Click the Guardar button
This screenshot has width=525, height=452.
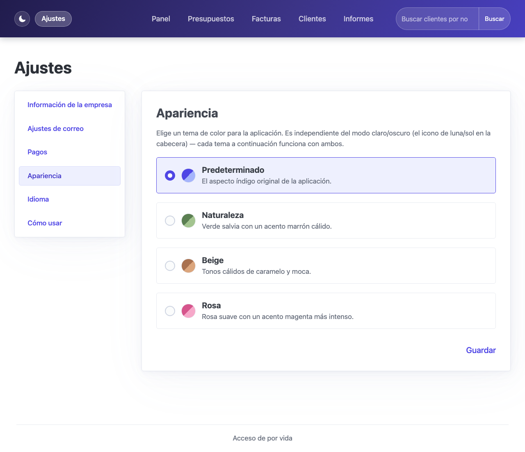coord(481,350)
